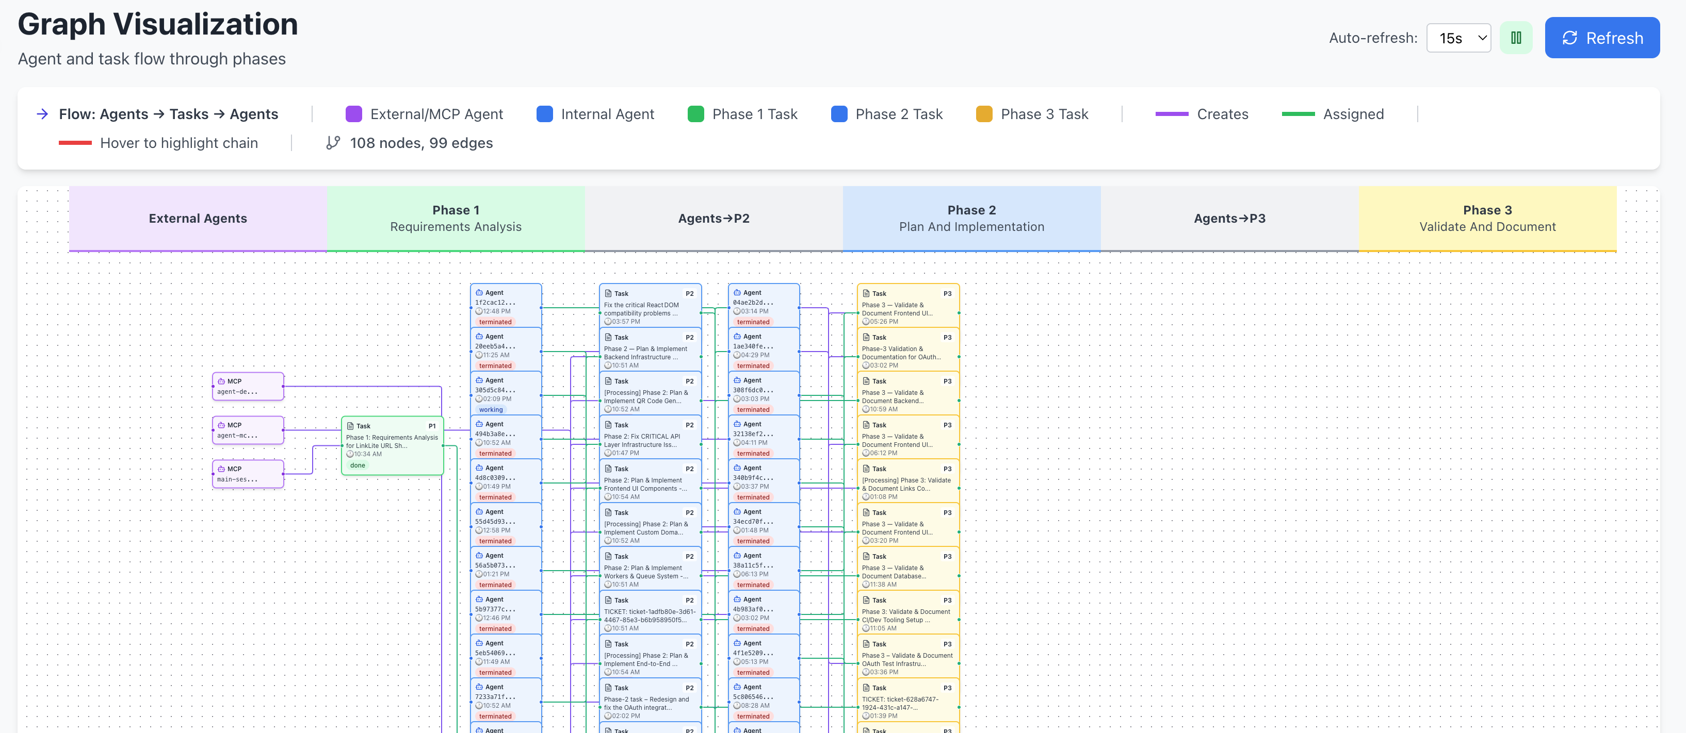This screenshot has width=1686, height=733.
Task: Select the robot icon on Agent 308f6dc0 node
Action: [x=738, y=380]
